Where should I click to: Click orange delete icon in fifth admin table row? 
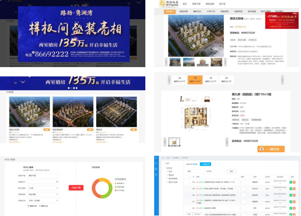click(x=294, y=208)
